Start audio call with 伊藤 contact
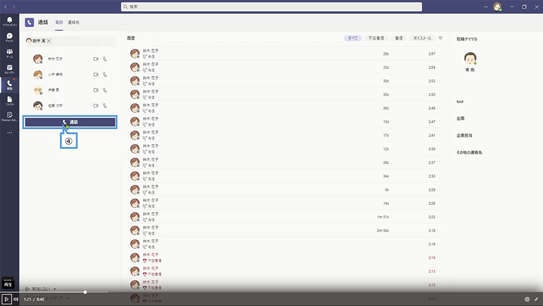Screen dimensions: 543x306 (x=105, y=90)
